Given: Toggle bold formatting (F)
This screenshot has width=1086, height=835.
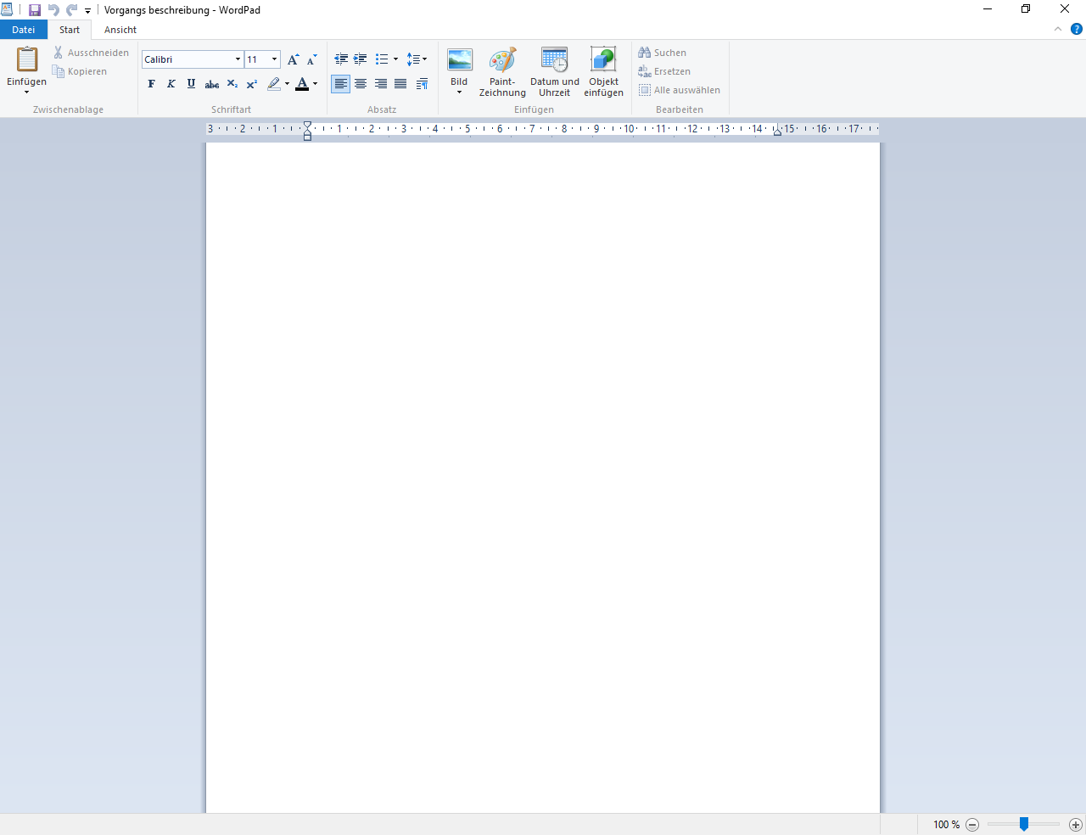Looking at the screenshot, I should 151,84.
